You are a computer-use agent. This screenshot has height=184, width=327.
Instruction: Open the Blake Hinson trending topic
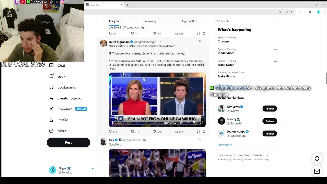click(x=226, y=76)
